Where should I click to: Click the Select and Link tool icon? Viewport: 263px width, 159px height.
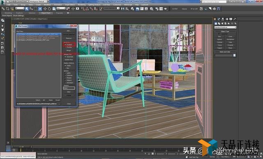pos(3,9)
